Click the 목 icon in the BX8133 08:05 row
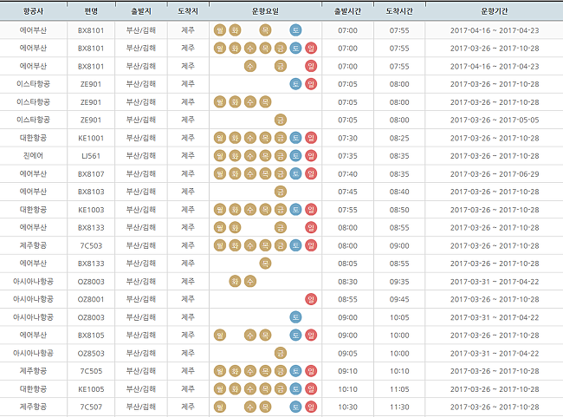 [x=265, y=264]
